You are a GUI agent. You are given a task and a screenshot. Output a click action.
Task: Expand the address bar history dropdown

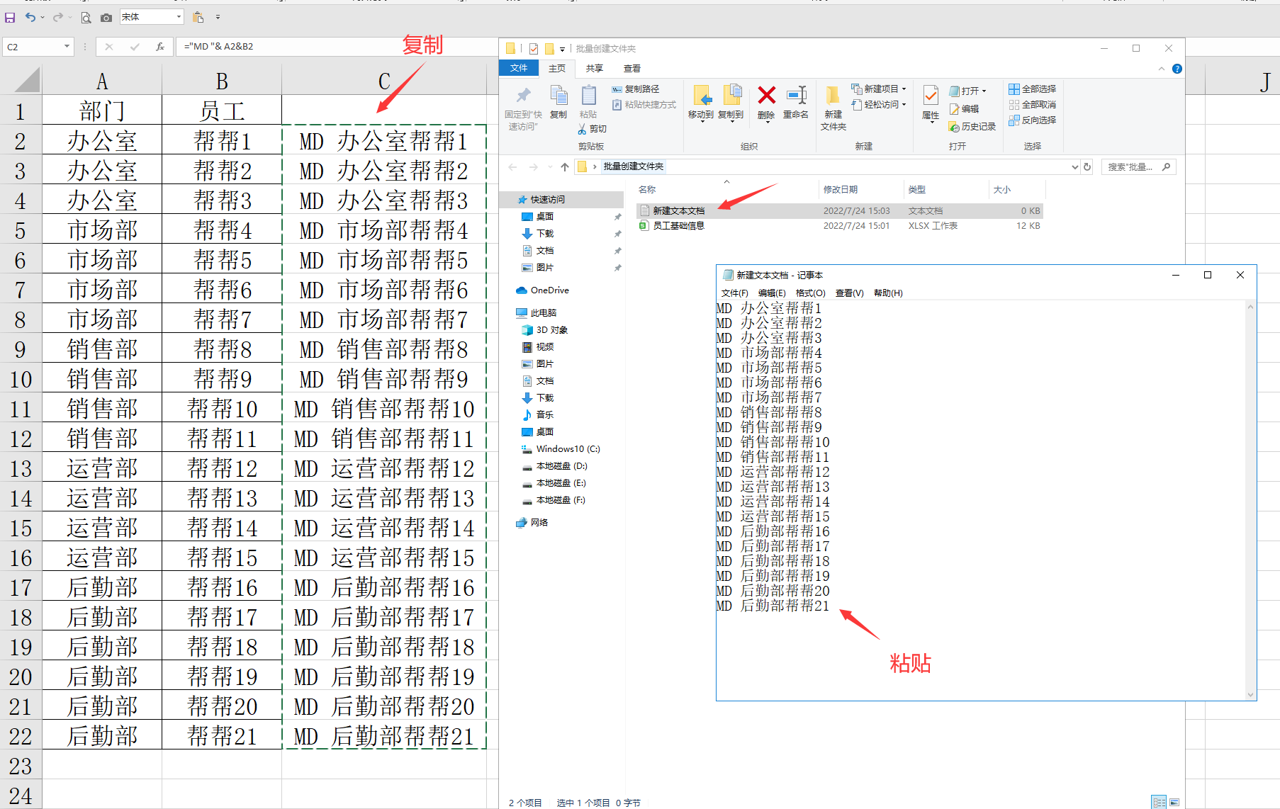pos(1074,167)
